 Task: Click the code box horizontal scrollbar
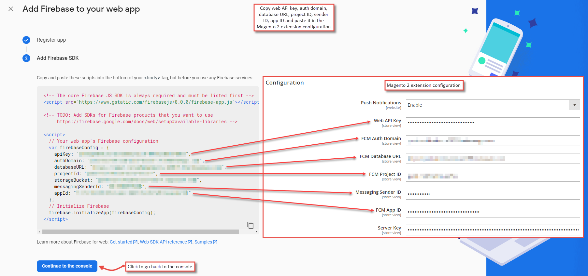140,232
